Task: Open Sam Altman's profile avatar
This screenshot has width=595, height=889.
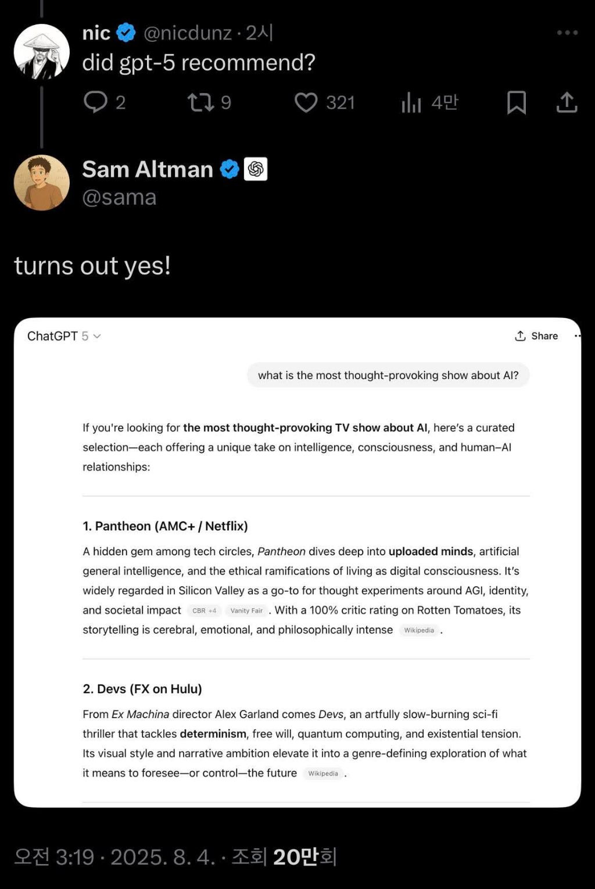Action: [x=41, y=183]
